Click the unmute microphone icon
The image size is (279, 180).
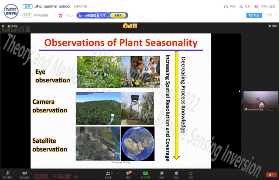(x=7, y=173)
